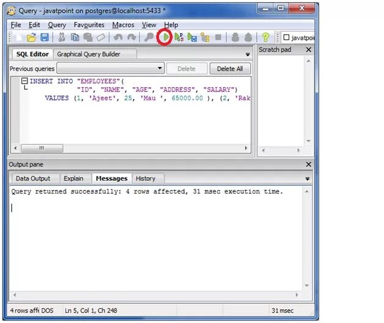Execute query and save results to file
The height and width of the screenshot is (323, 384).
pos(192,37)
